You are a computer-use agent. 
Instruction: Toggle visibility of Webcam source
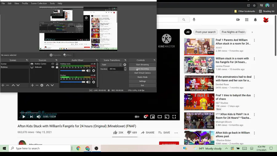pyautogui.click(x=53, y=67)
